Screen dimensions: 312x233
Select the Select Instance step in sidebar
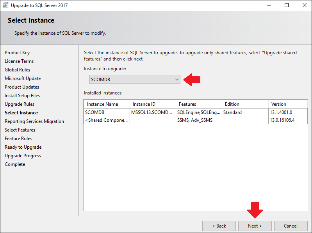click(21, 113)
